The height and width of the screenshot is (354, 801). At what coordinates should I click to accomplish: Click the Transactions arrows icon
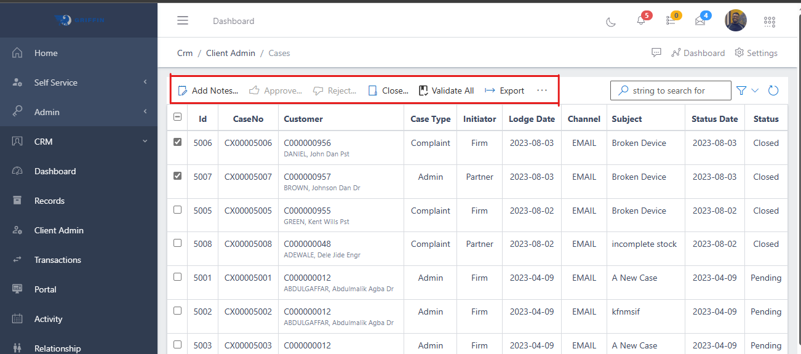17,260
